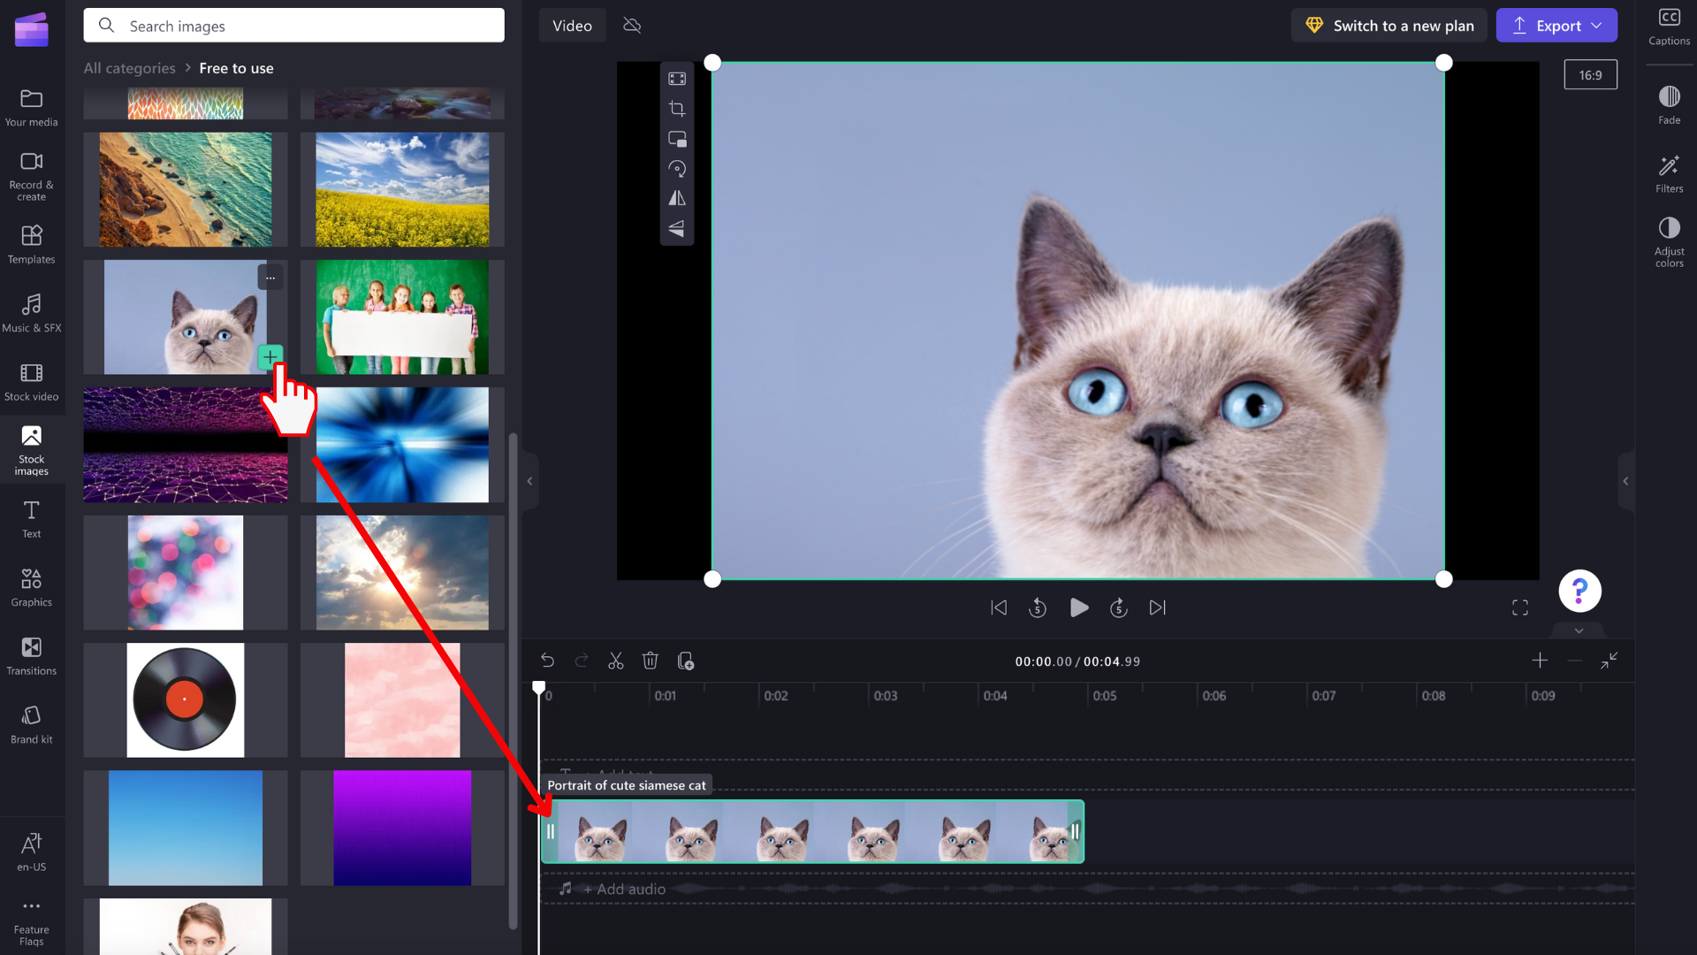This screenshot has width=1697, height=955.
Task: Add cat image to timeline with plus
Action: (270, 357)
